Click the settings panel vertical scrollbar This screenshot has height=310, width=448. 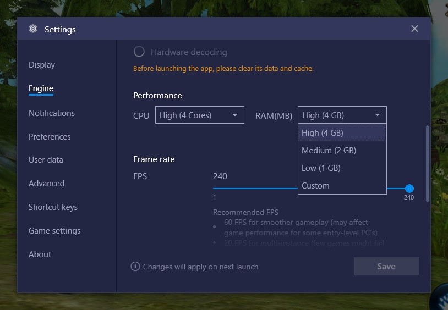427,164
